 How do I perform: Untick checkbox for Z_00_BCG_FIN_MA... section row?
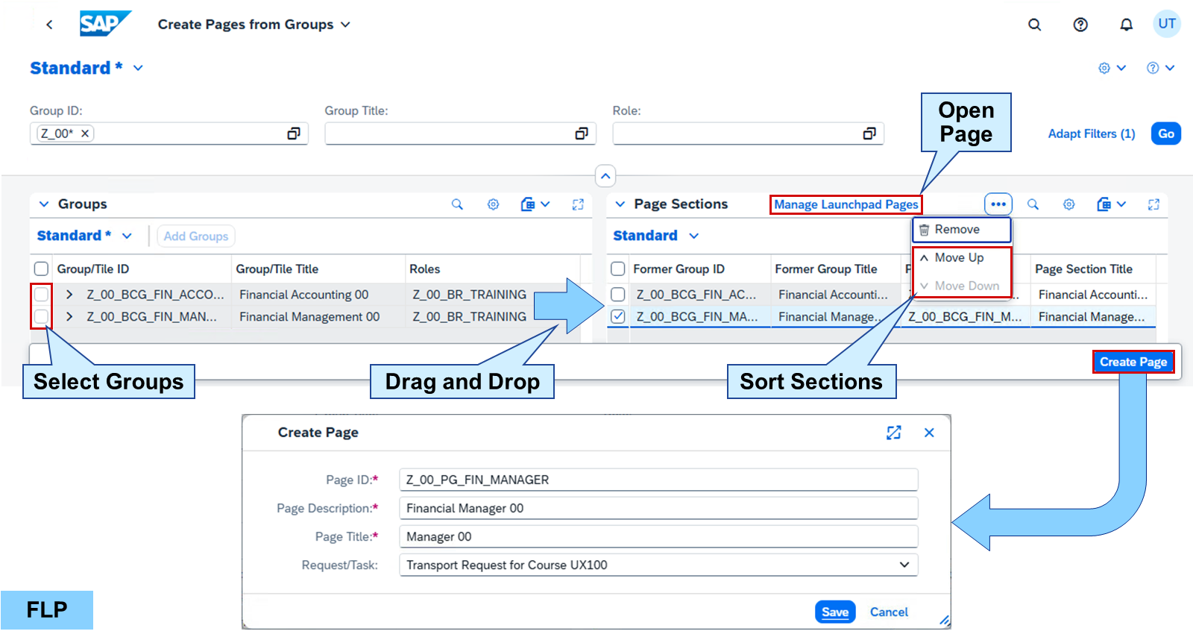tap(617, 317)
